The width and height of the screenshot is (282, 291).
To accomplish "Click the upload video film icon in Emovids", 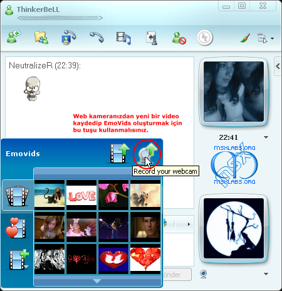I will pyautogui.click(x=120, y=153).
